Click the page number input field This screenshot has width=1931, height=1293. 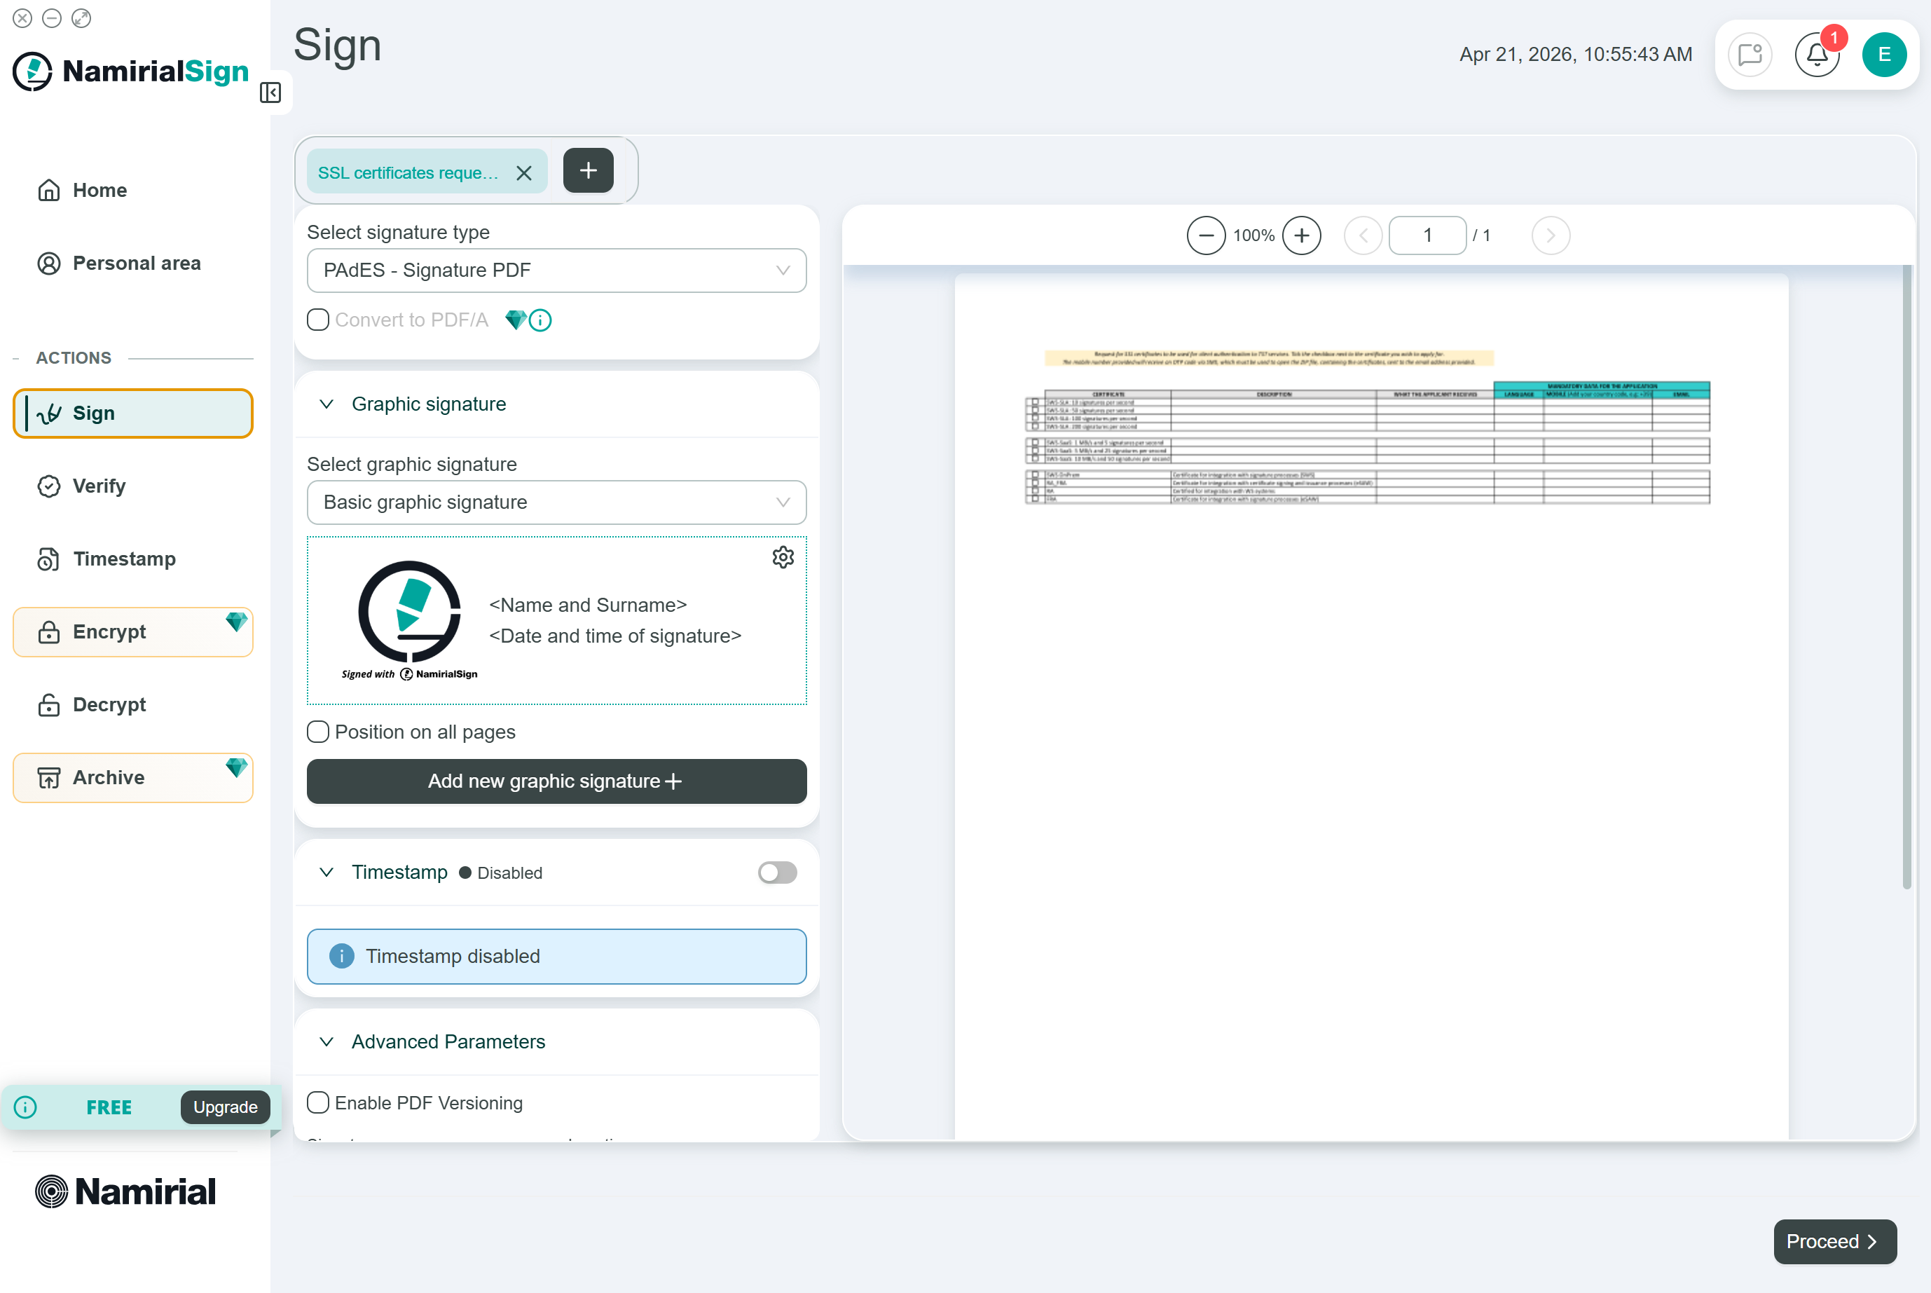click(x=1427, y=236)
